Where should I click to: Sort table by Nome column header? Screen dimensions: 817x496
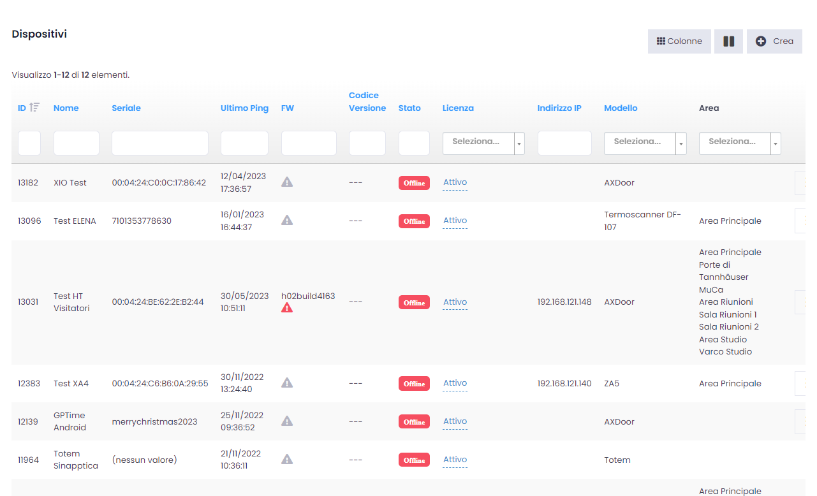pyautogui.click(x=66, y=108)
